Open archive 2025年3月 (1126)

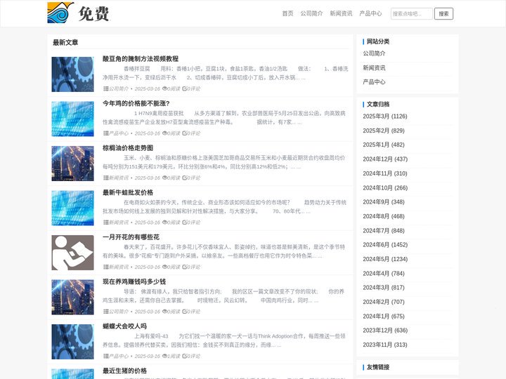coord(385,117)
